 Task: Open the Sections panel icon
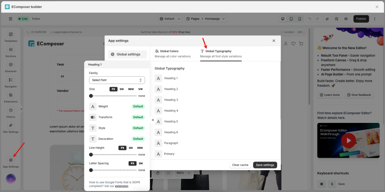pos(11,50)
